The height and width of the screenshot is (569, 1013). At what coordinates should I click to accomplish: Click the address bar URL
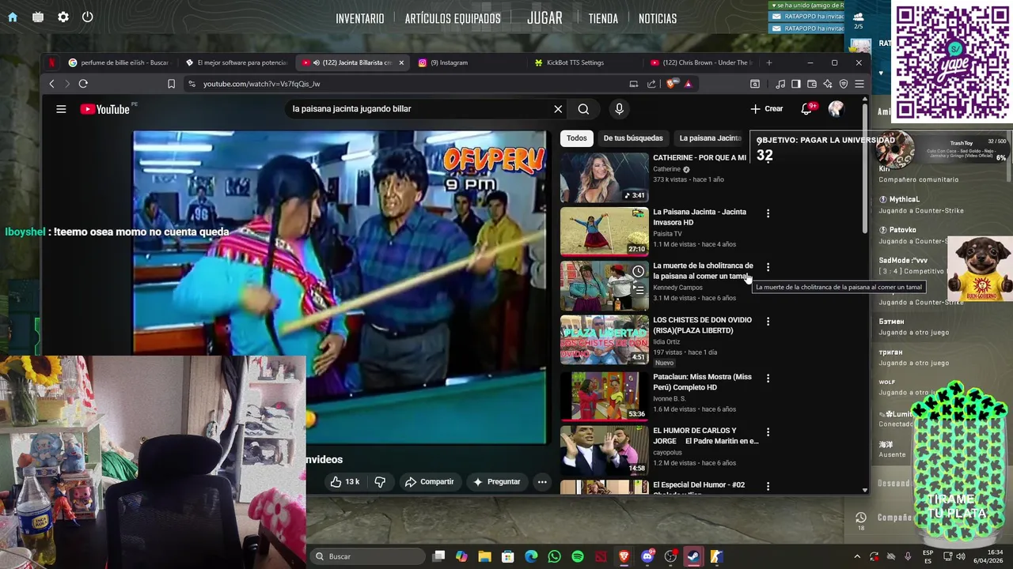[x=262, y=84]
